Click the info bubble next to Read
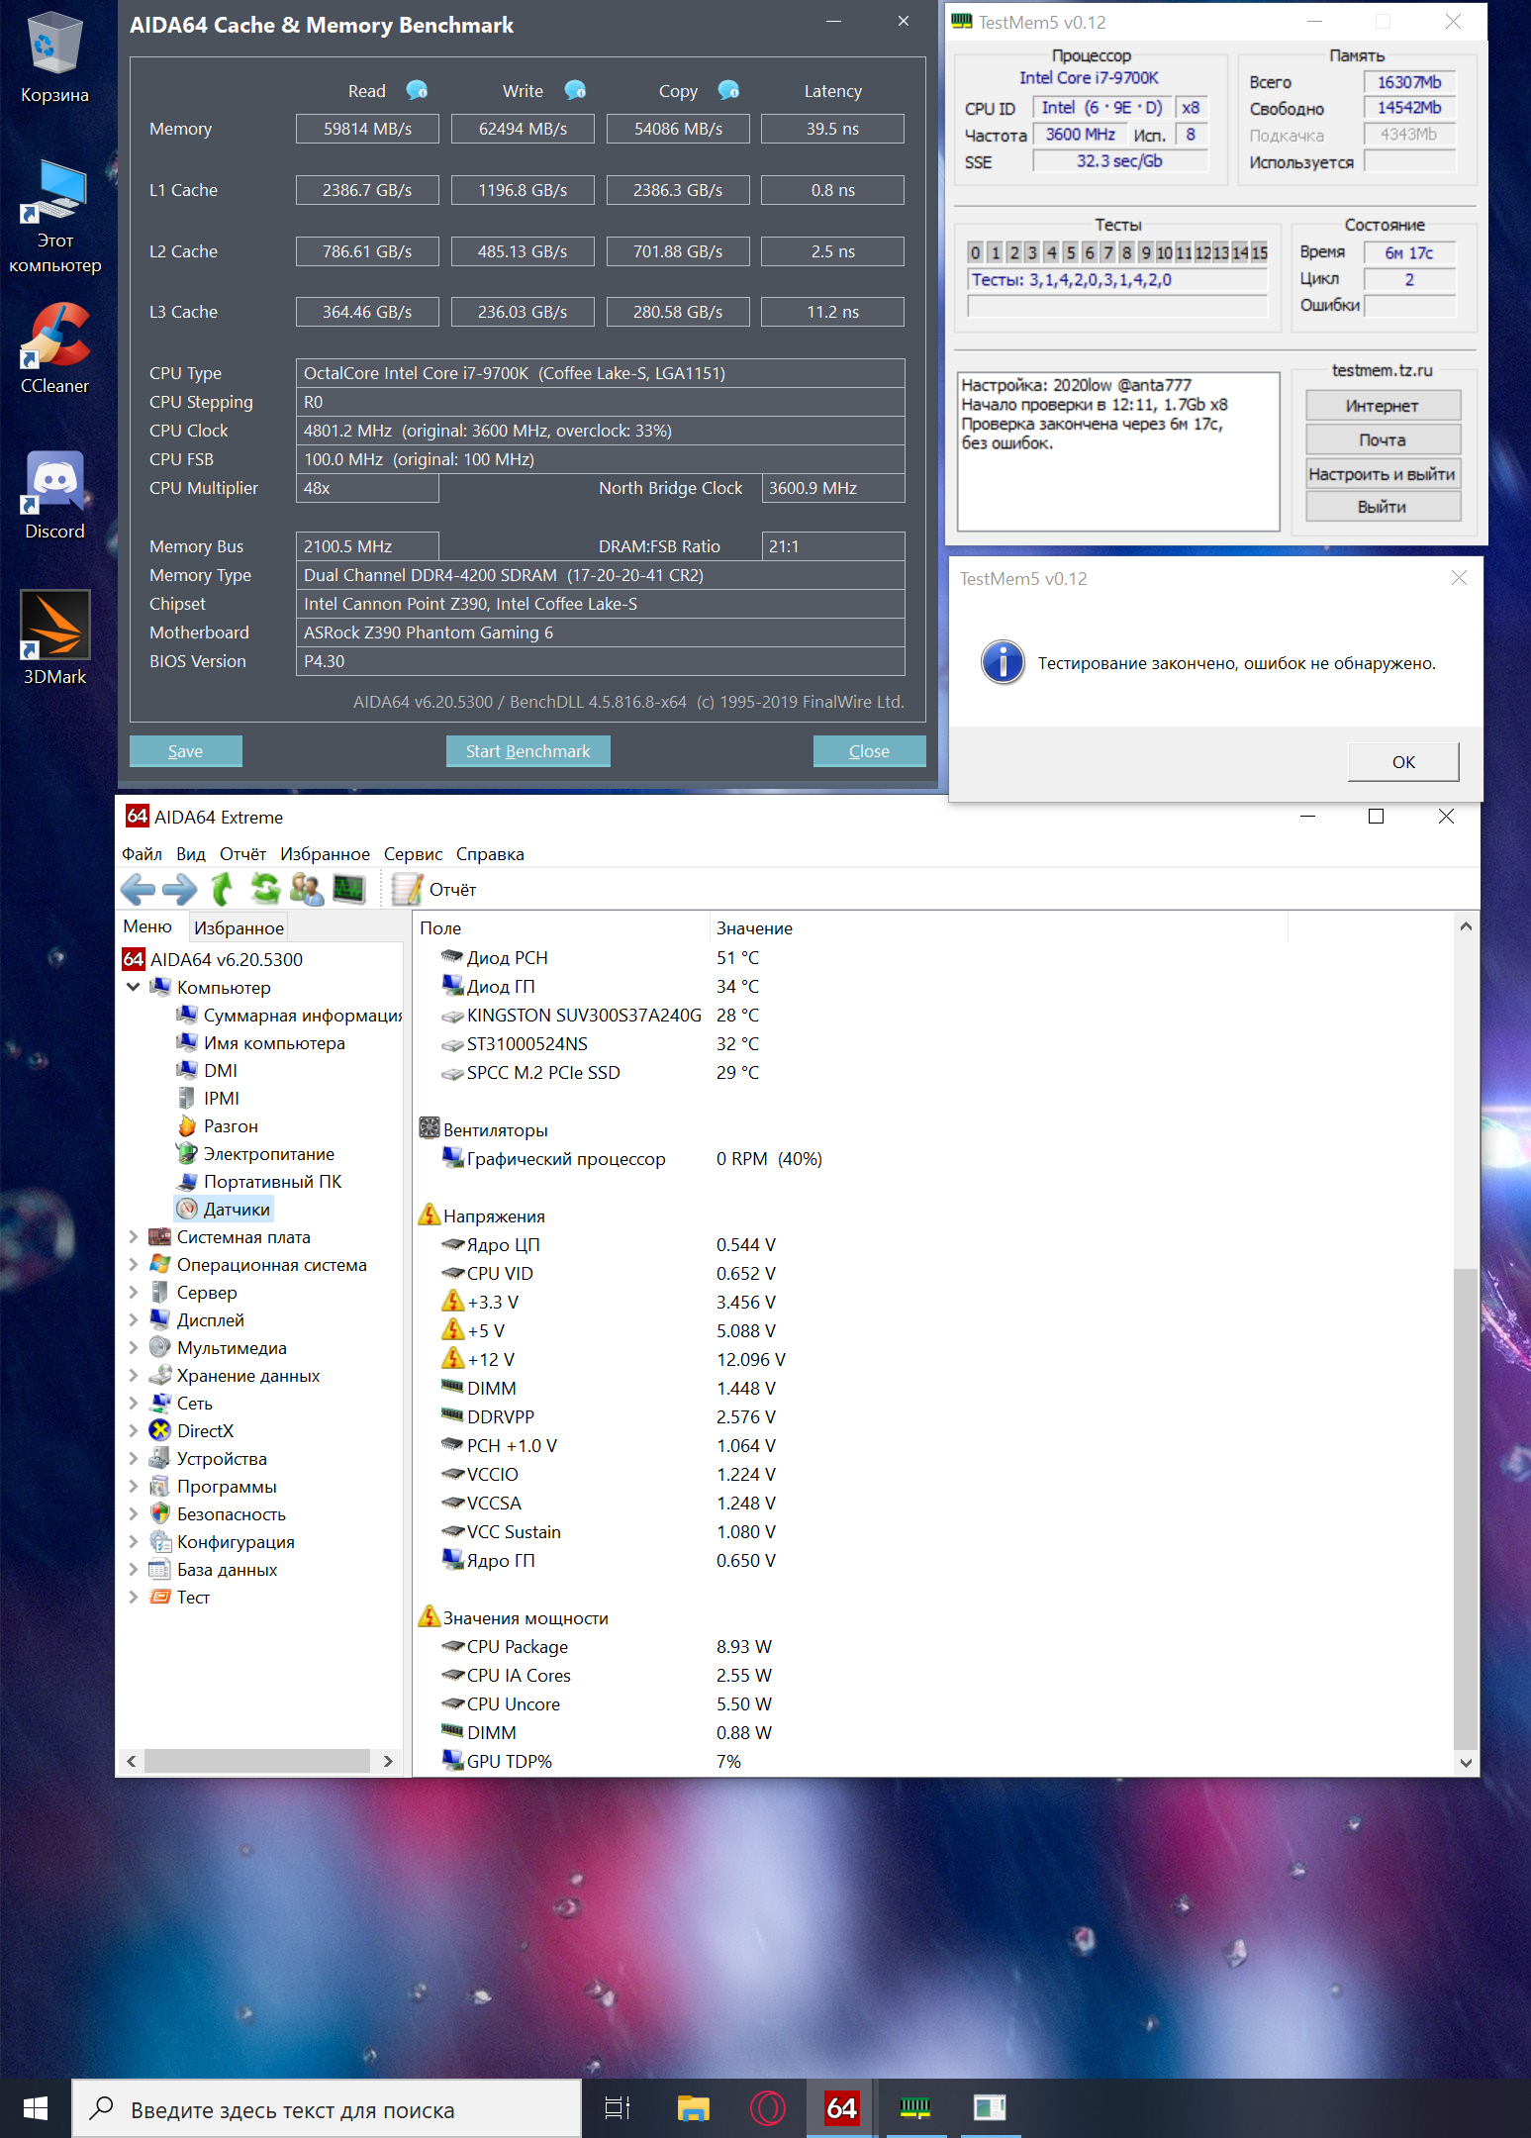This screenshot has width=1531, height=2138. 417,90
